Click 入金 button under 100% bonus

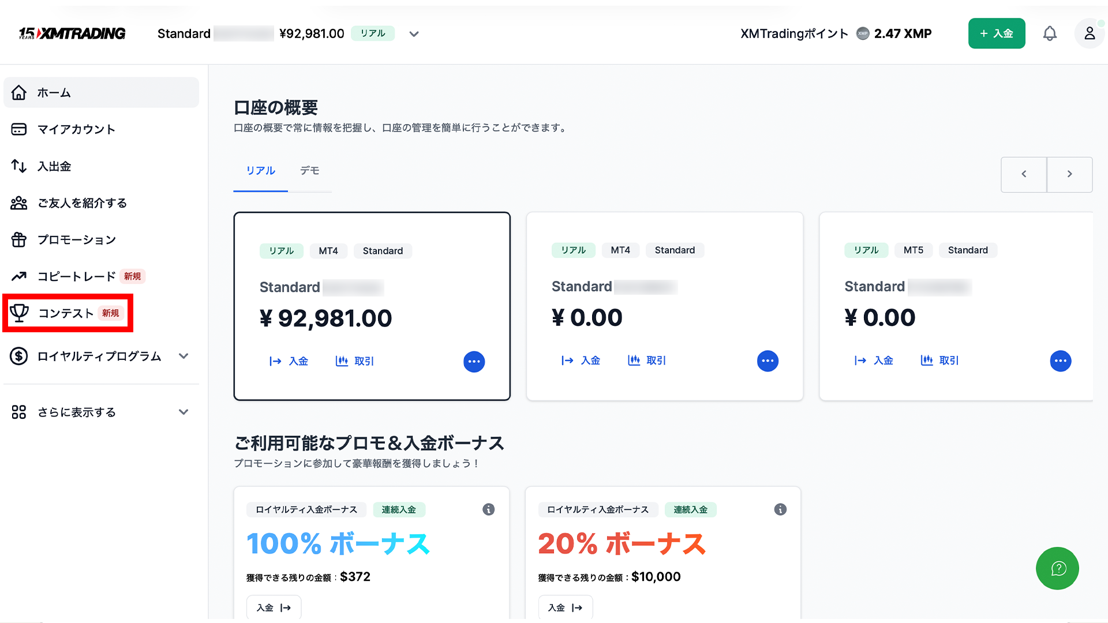click(x=274, y=607)
